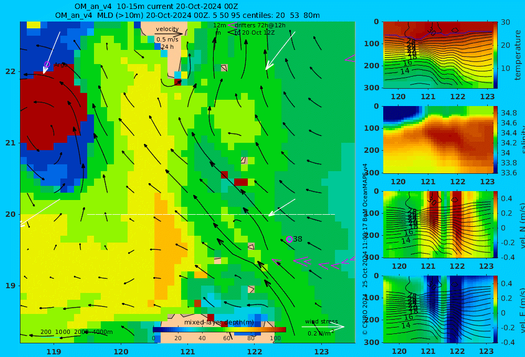Click the mixed-layer depth horizontal colorbar
This screenshot has height=357, width=525.
pyautogui.click(x=219, y=330)
